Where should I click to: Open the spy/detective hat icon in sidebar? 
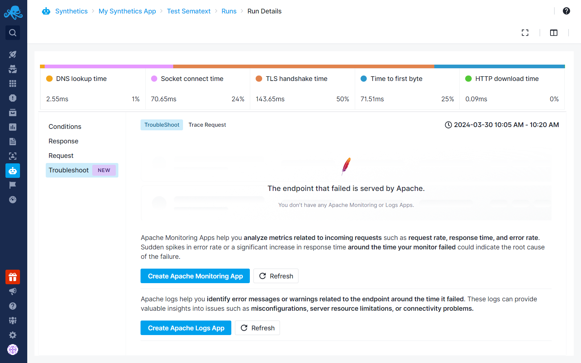click(13, 69)
